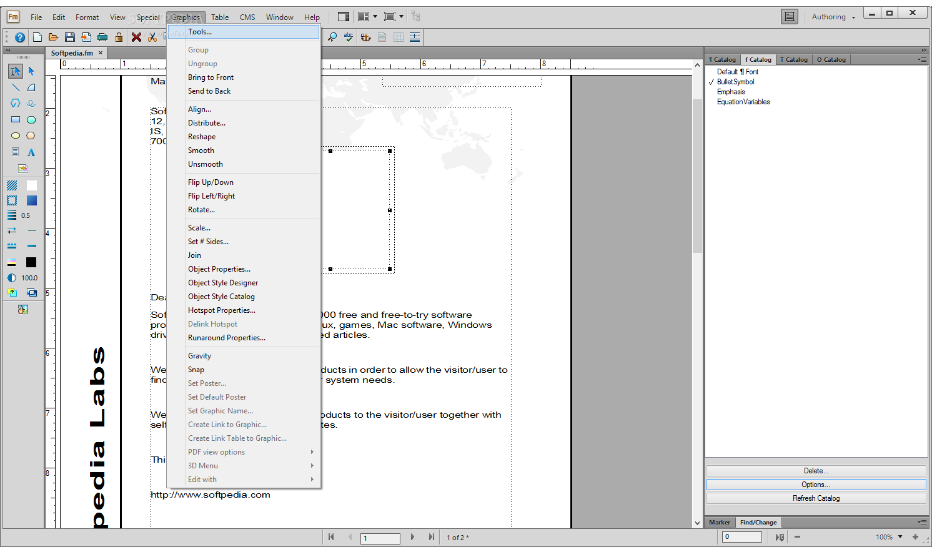Screen dimensions: 932x547
Task: Click the Print toolbar icon
Action: tap(102, 37)
